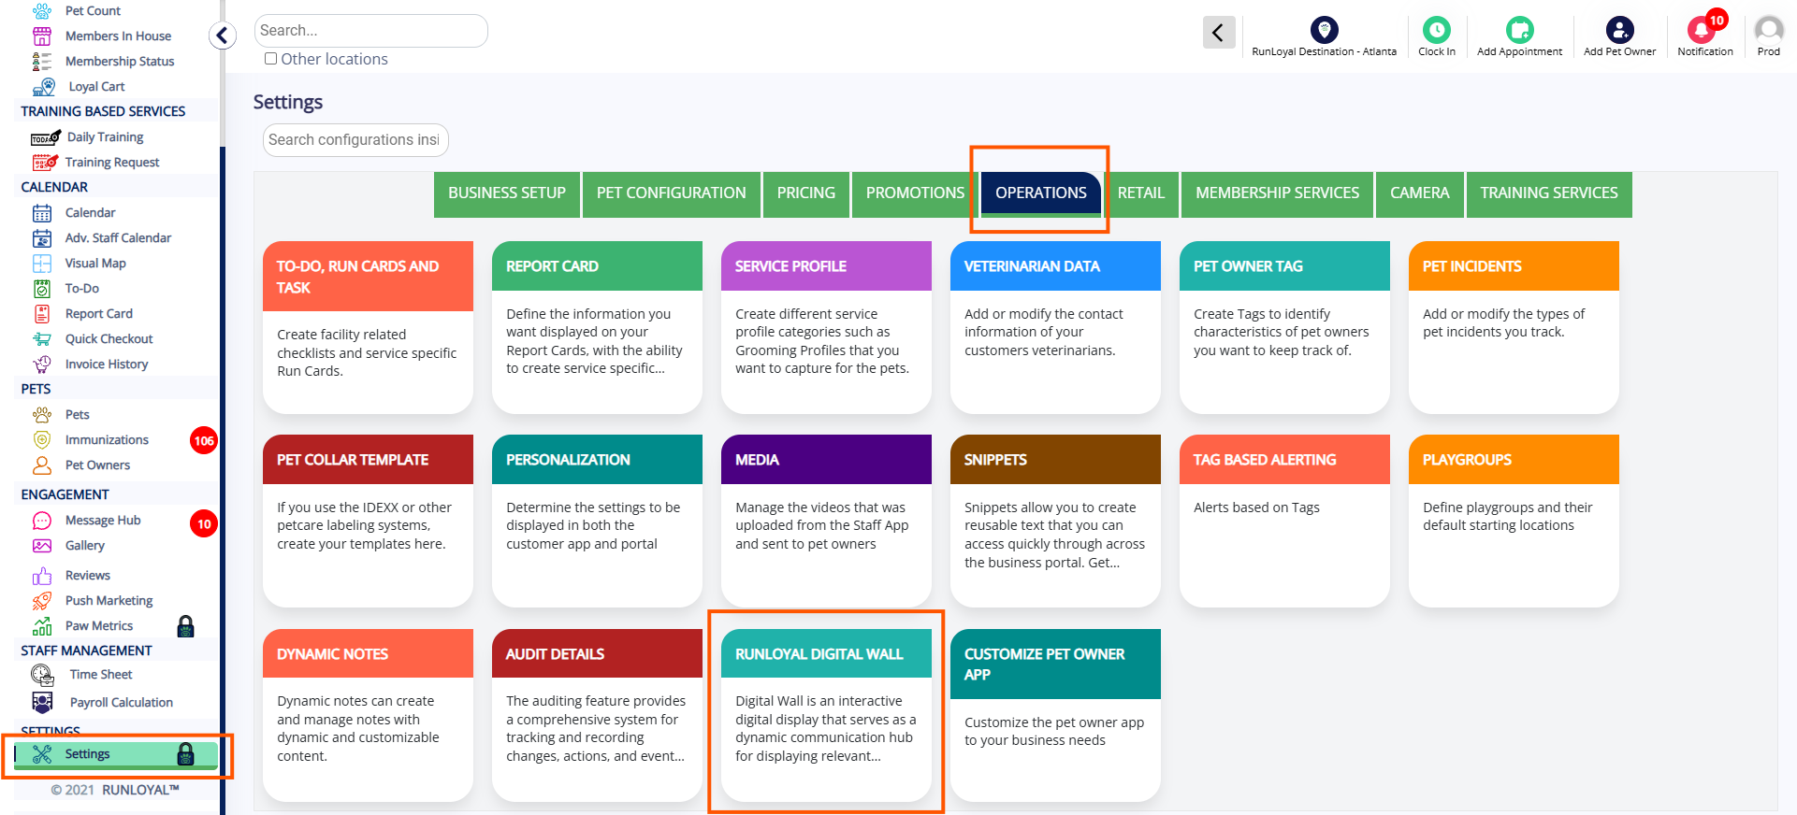Open the Promotions tab
Image resolution: width=1797 pixels, height=815 pixels.
tap(915, 194)
